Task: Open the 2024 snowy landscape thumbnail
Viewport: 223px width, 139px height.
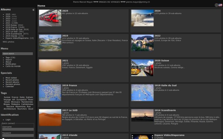Action: click(142, 18)
